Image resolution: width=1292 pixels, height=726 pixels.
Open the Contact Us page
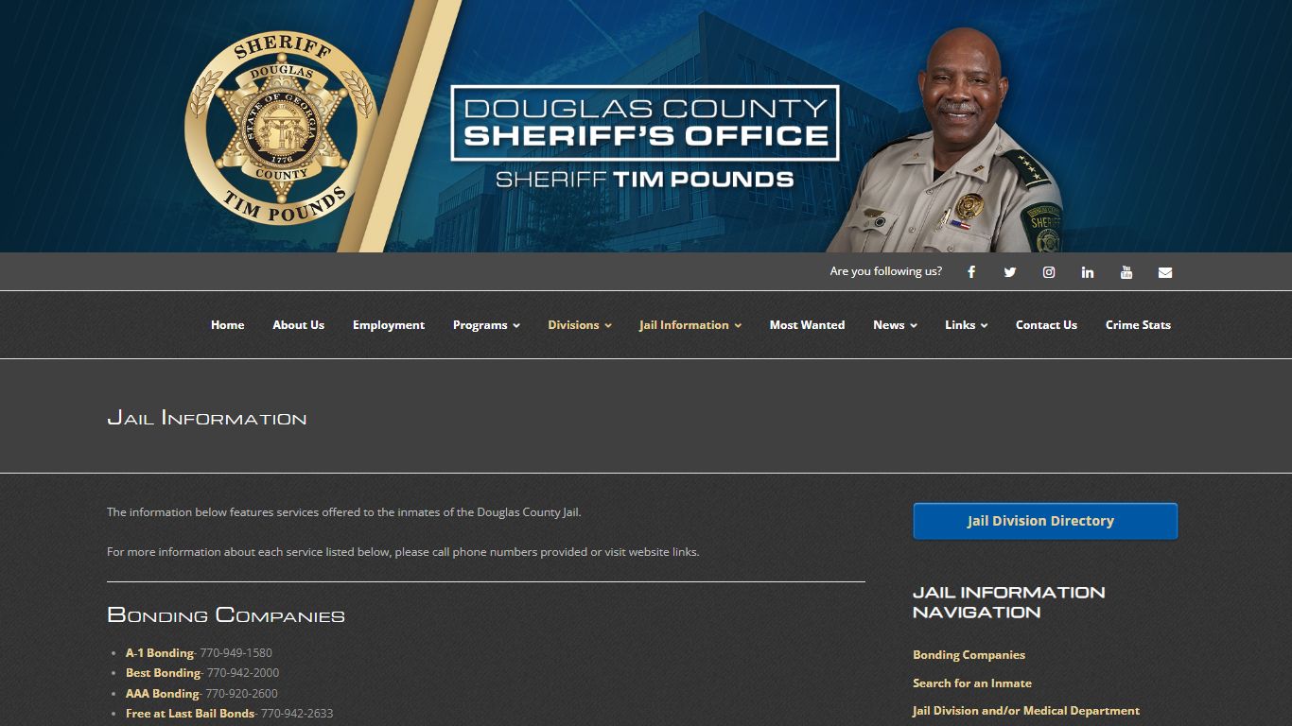(1046, 325)
